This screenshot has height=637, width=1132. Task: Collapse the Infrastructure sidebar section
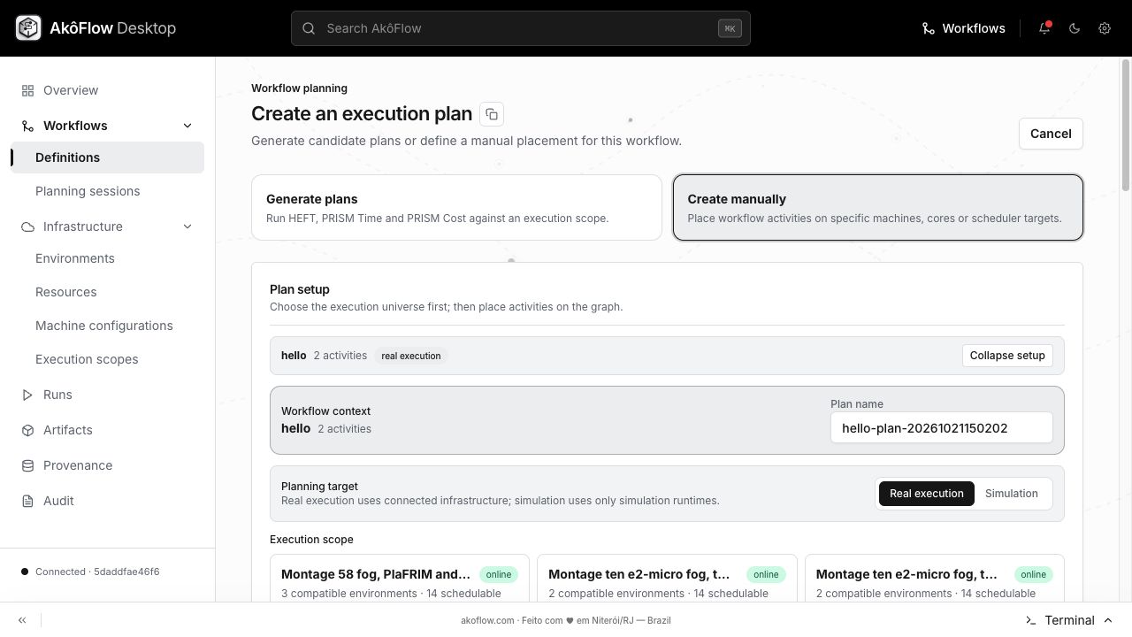[187, 226]
